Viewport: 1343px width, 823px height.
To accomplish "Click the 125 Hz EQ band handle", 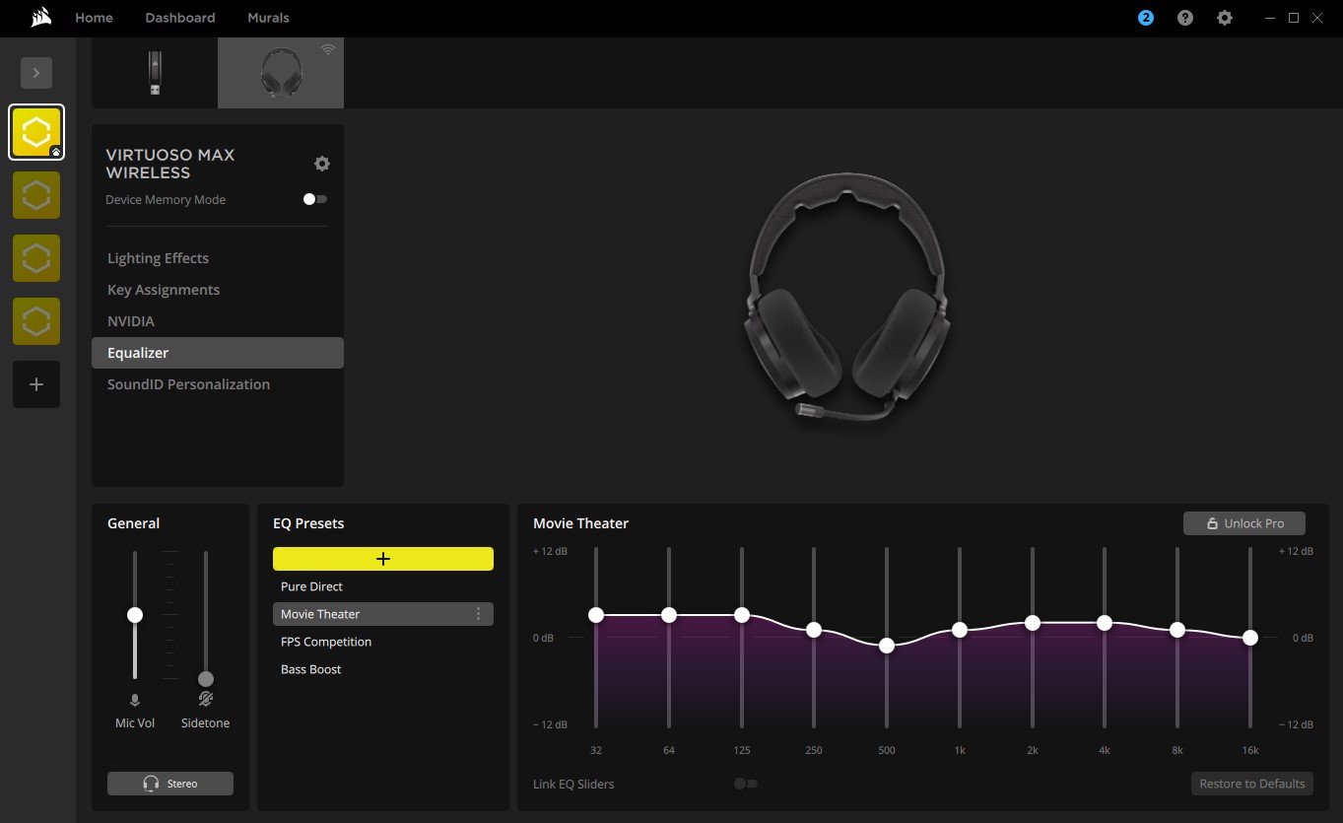I will click(742, 615).
